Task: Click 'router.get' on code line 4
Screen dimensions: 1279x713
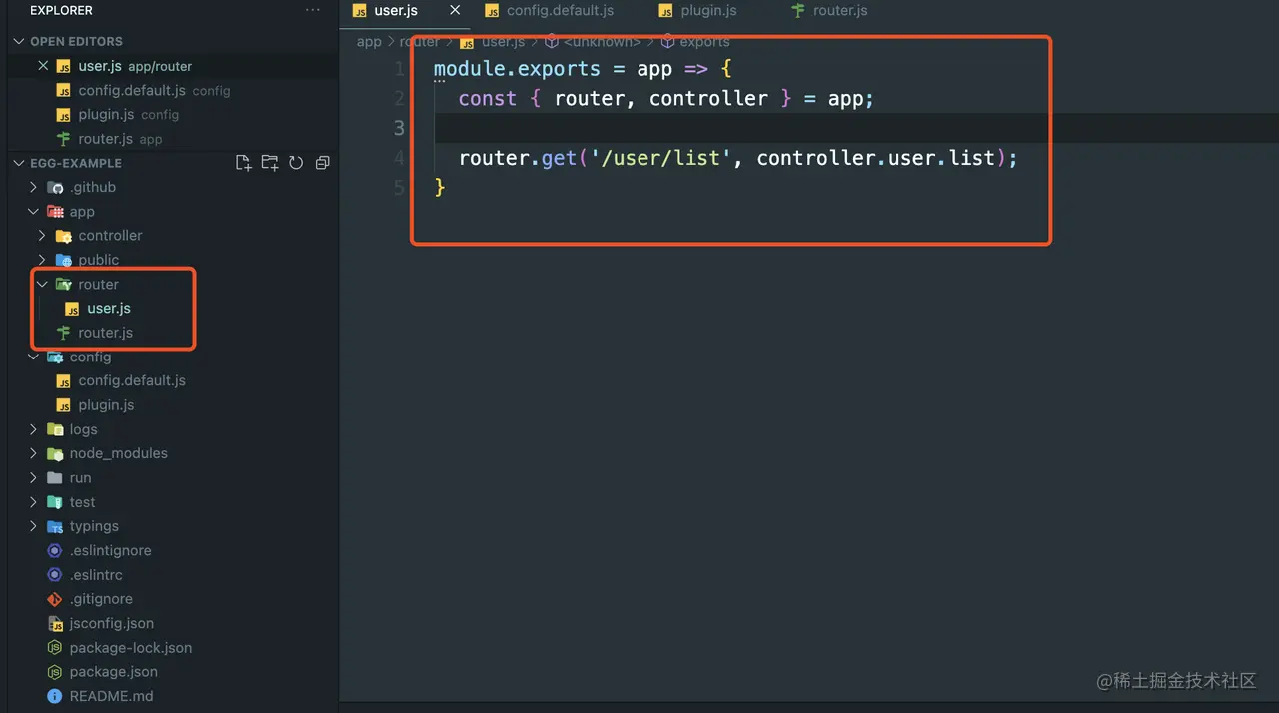Action: pos(517,158)
